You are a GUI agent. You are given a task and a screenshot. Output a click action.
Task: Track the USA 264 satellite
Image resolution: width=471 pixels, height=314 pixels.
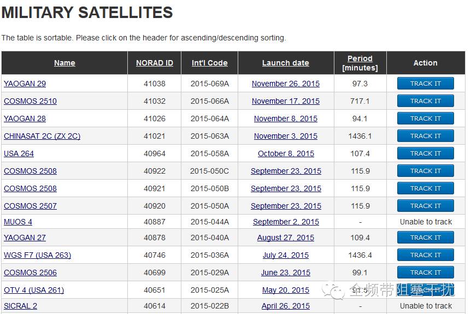click(425, 153)
